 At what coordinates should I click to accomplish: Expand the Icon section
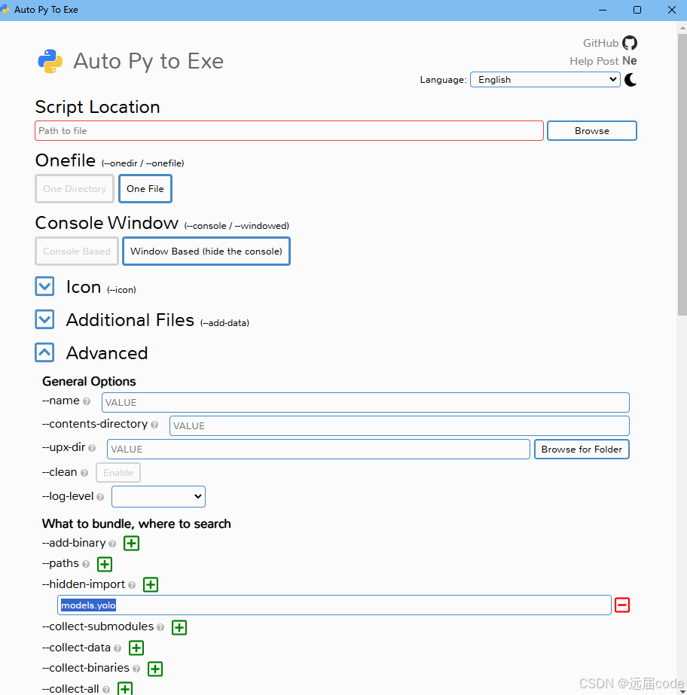tap(44, 286)
